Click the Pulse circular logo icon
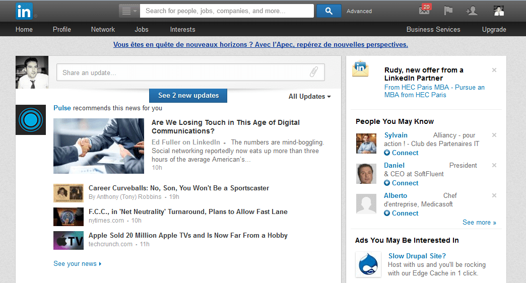 31,120
